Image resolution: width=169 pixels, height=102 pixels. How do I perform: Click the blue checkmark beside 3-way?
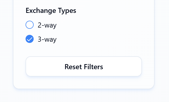click(30, 39)
